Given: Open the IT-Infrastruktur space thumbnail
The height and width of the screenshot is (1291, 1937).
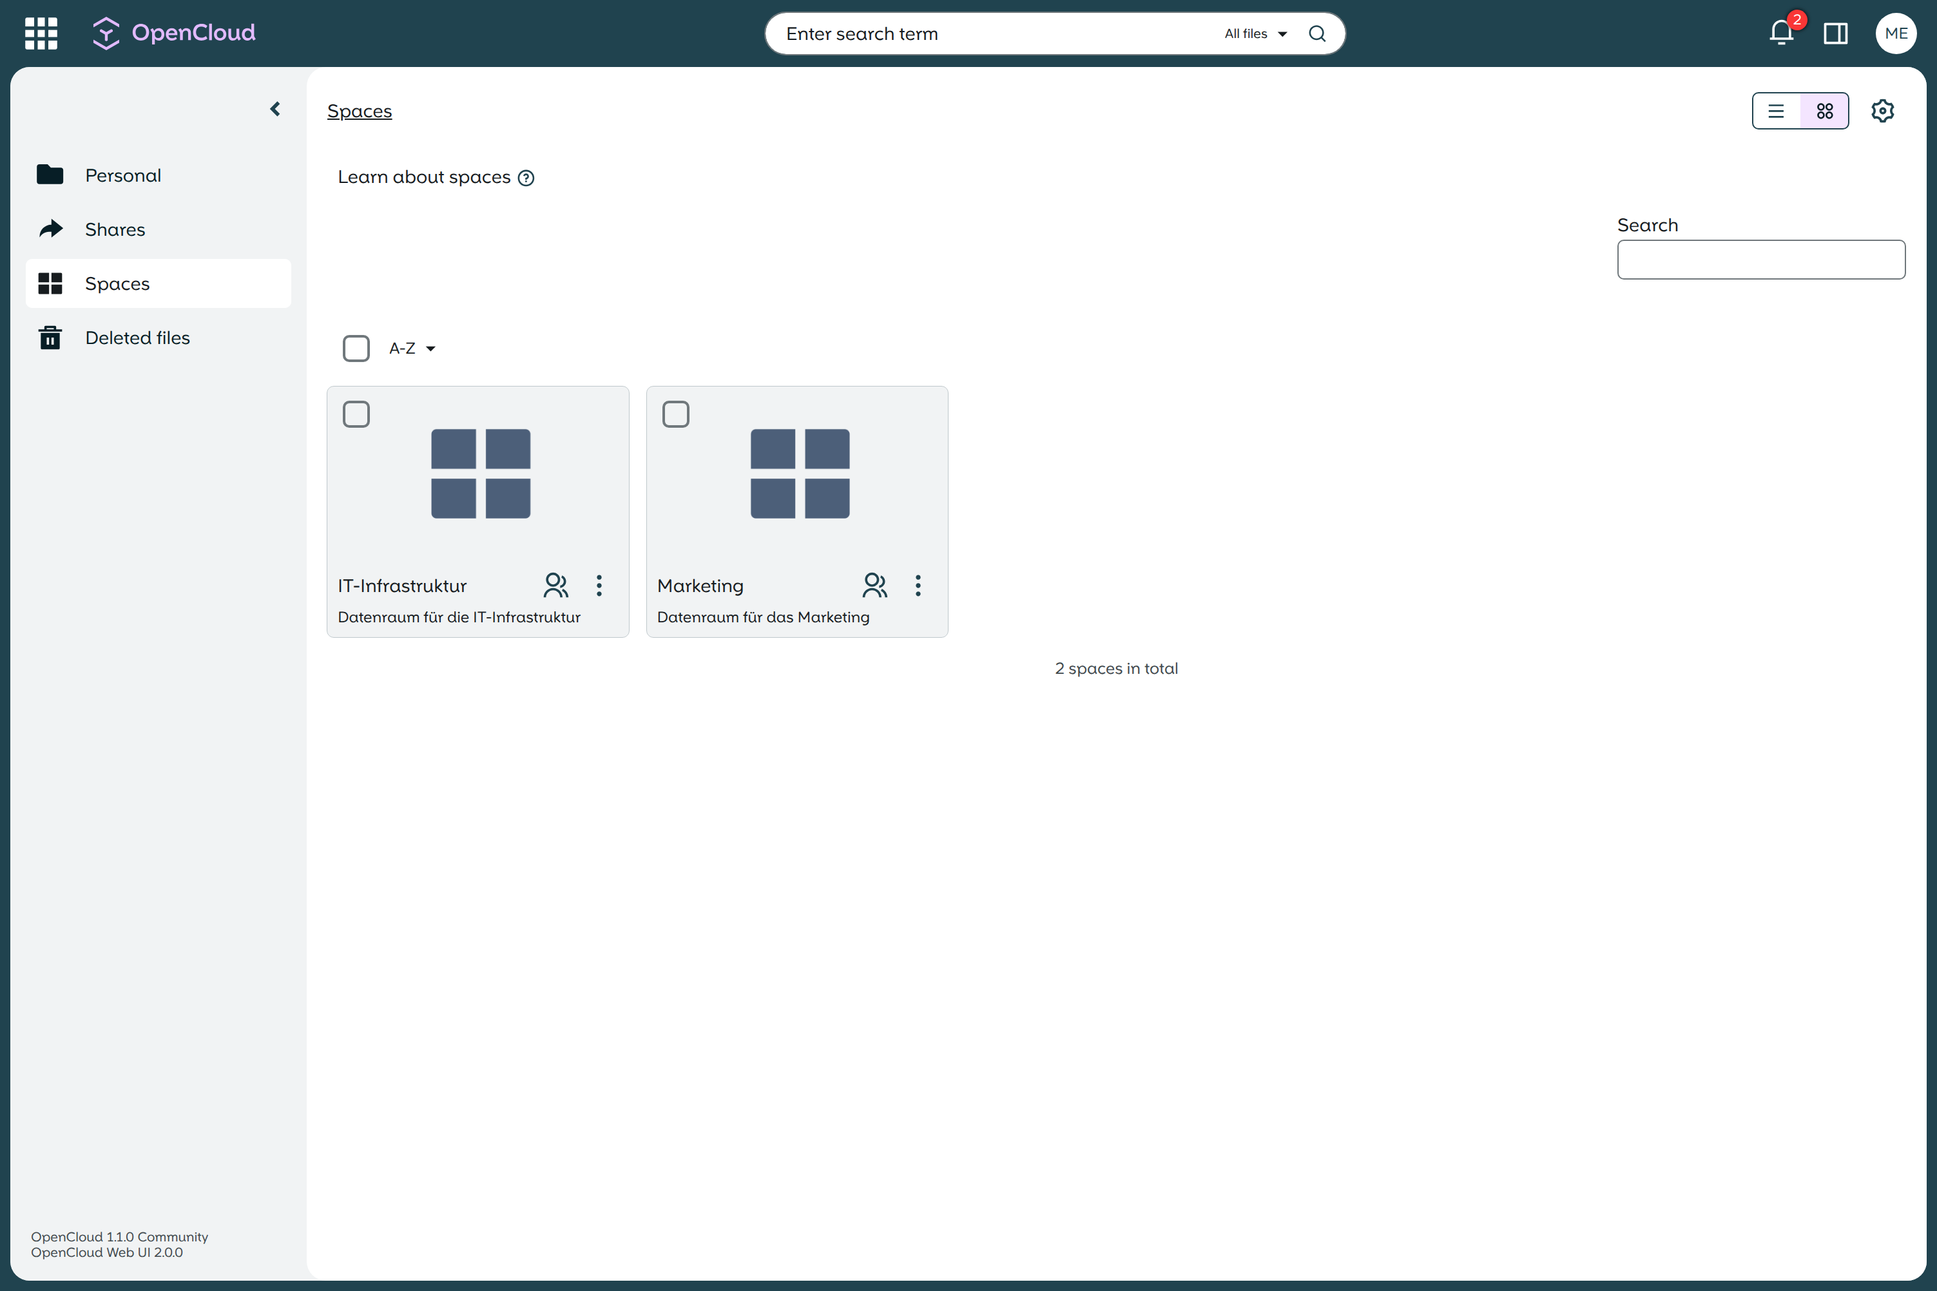Looking at the screenshot, I should coord(480,473).
